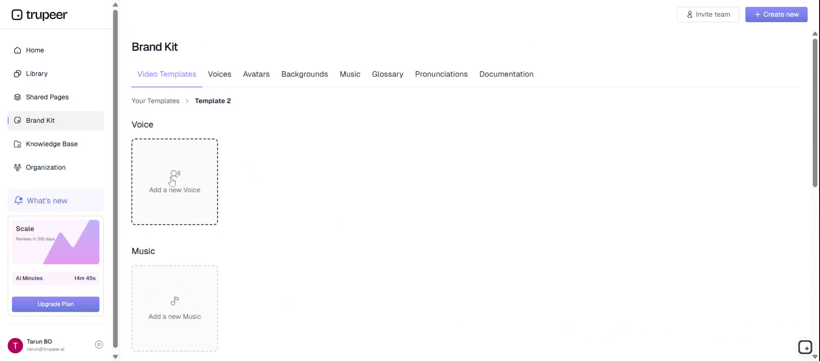
Task: Open the Documentation tab
Action: coord(506,74)
